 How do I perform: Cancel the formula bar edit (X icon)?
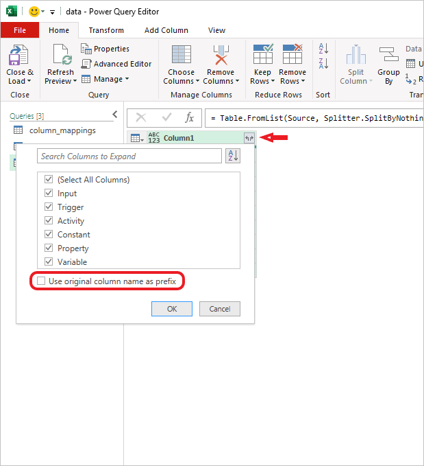(141, 117)
